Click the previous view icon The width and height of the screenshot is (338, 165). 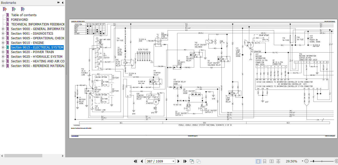[192, 161]
